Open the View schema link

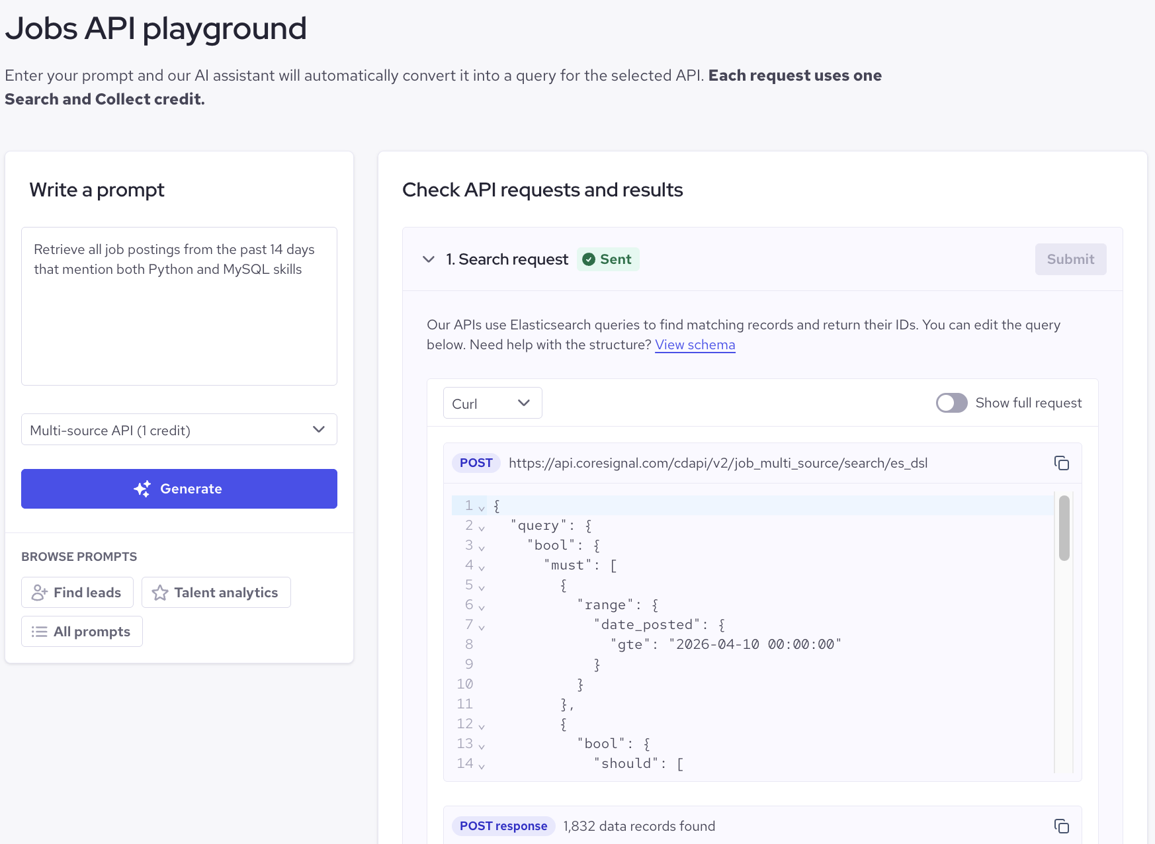695,345
